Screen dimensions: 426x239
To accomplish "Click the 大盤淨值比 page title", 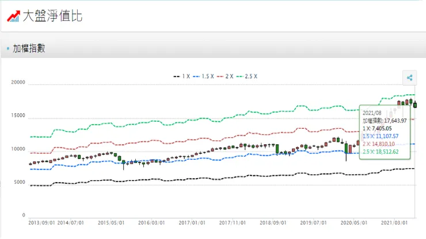I will click(x=52, y=16).
